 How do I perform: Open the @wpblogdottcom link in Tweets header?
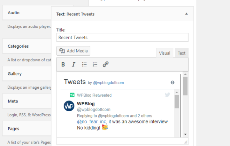(108, 83)
